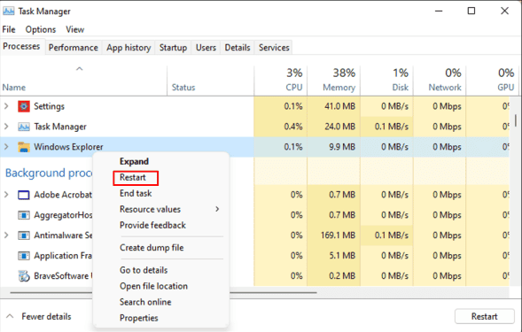
Task: Expand the Settings process group
Action: click(x=6, y=106)
